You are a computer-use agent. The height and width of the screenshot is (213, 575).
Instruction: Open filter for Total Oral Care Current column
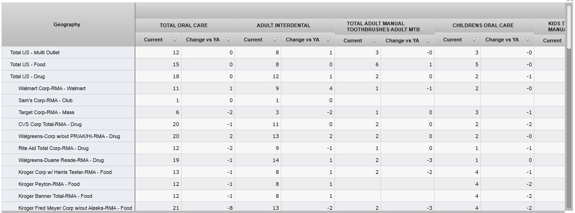175,40
